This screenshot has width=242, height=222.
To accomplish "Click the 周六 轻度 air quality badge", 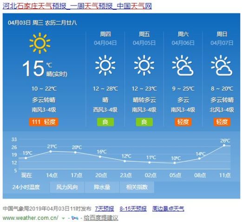I will point(183,122).
